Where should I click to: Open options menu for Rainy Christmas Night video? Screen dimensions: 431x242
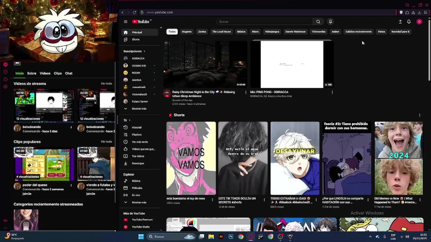pyautogui.click(x=246, y=92)
